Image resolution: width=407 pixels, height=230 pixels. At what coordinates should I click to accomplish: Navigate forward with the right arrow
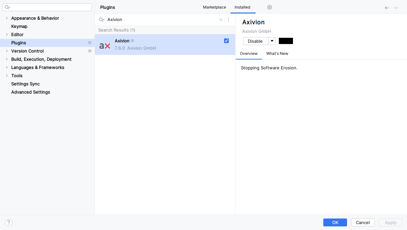pyautogui.click(x=395, y=8)
